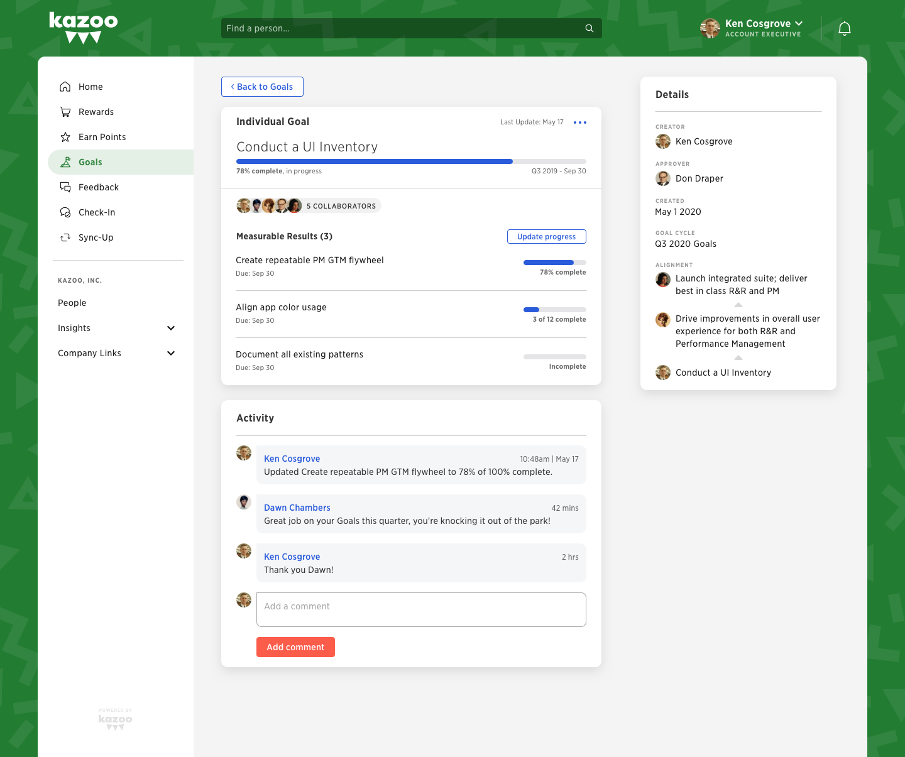Screen dimensions: 905x757
Task: Click the Home house icon
Action: pyautogui.click(x=65, y=87)
